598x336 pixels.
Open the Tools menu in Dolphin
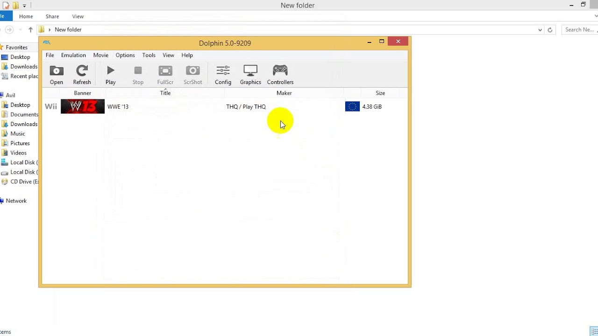[149, 55]
